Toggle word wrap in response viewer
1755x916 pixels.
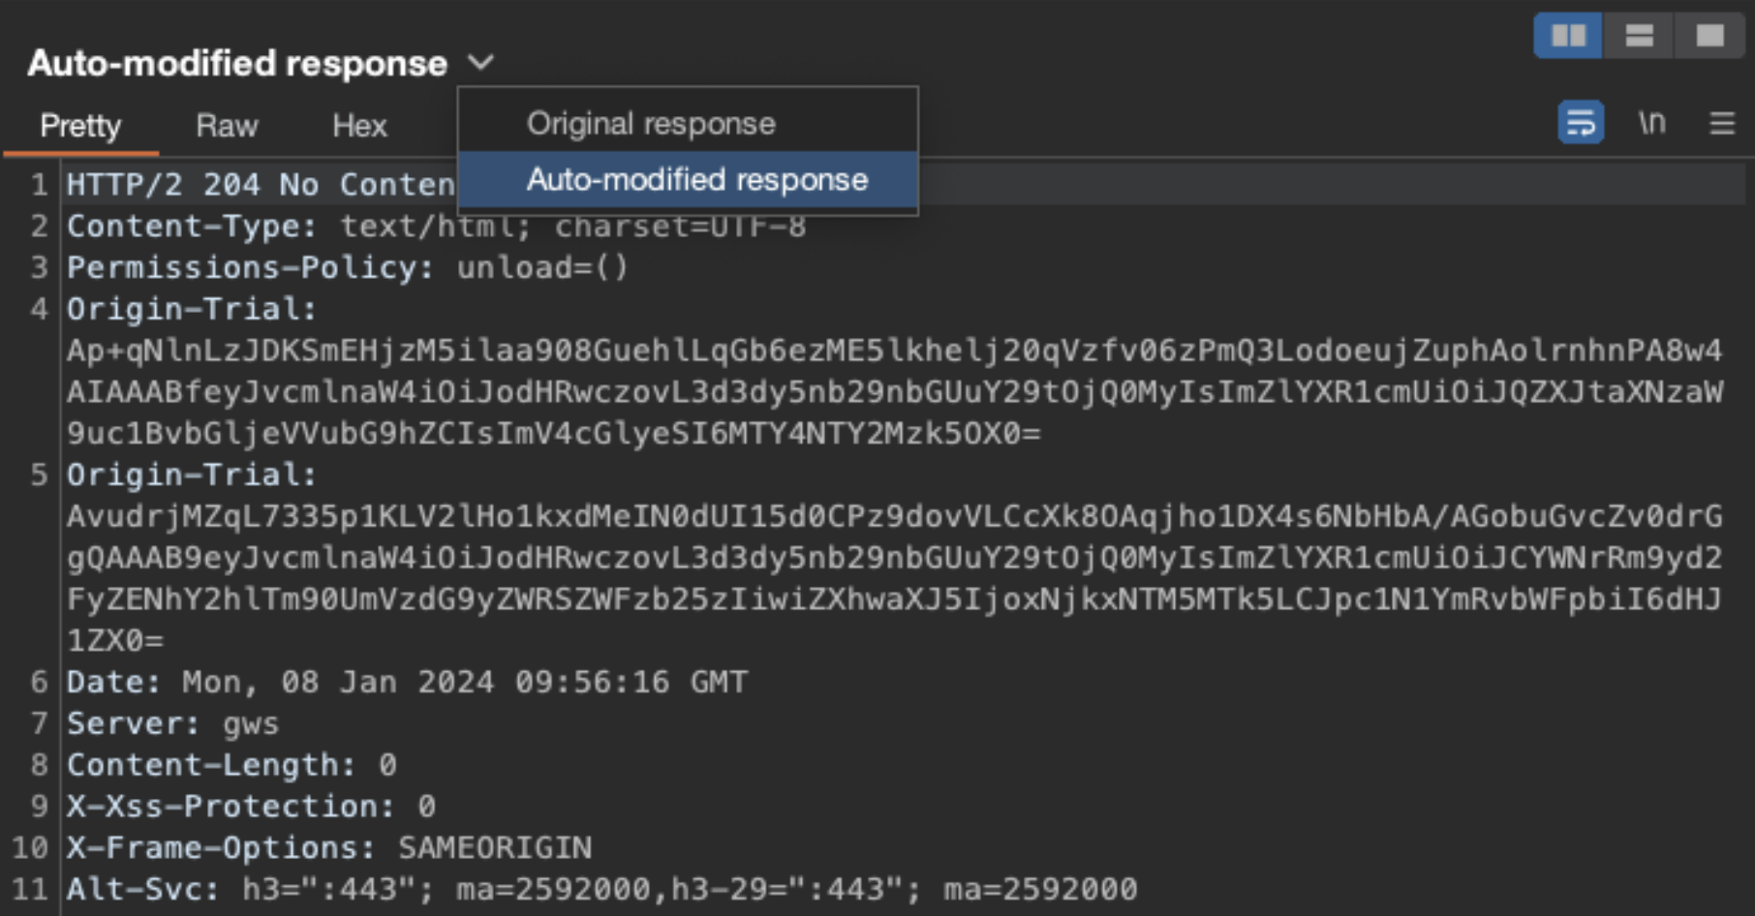coord(1581,123)
